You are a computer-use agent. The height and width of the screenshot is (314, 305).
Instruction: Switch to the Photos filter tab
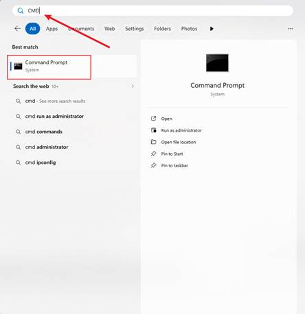tap(189, 29)
